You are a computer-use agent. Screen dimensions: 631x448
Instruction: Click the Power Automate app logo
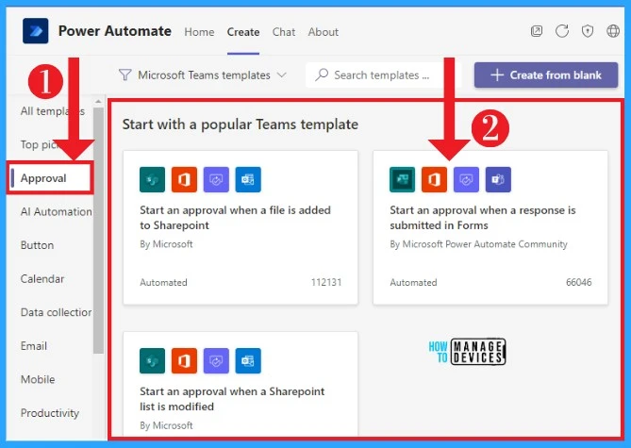coord(36,31)
